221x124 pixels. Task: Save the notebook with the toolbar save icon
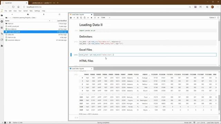pyautogui.click(x=71, y=18)
